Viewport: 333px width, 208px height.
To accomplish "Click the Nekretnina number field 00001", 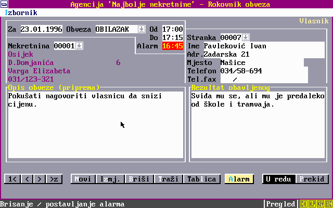I will tap(65, 46).
